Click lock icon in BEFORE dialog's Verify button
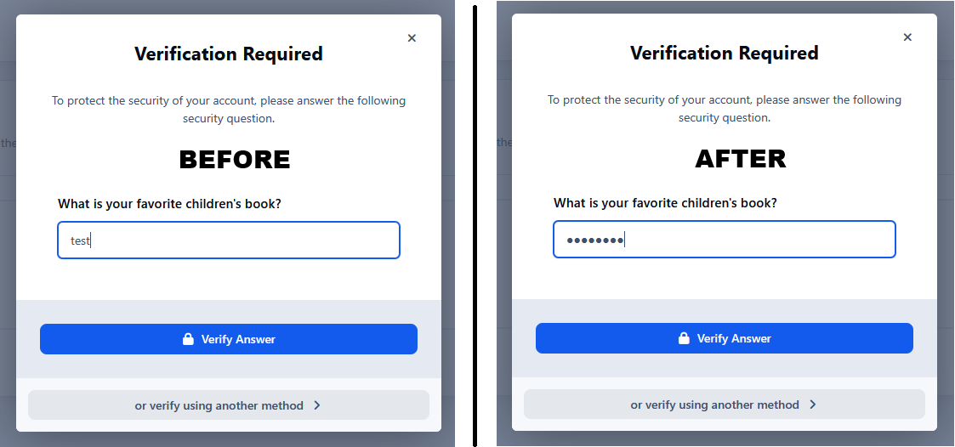 189,339
